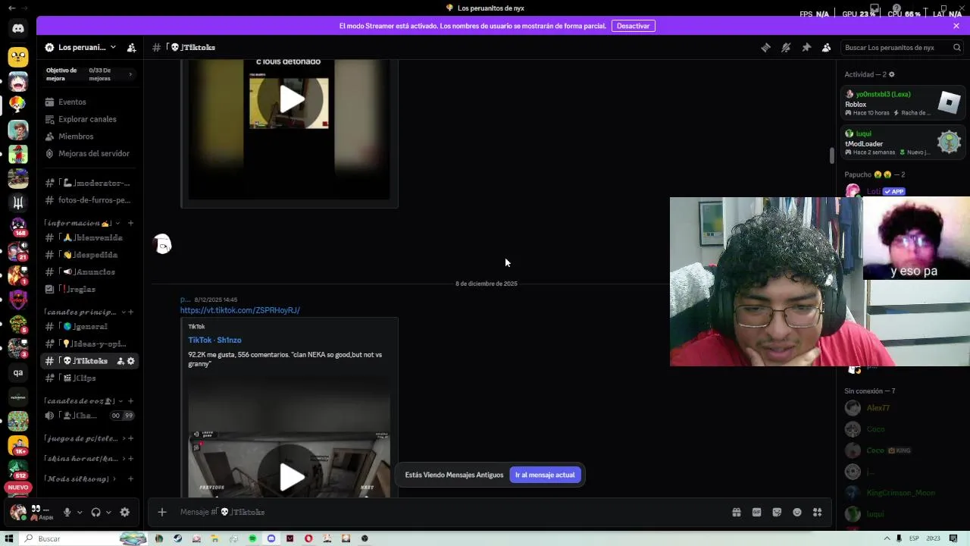Mute the microphone
The height and width of the screenshot is (546, 970).
[x=67, y=512]
